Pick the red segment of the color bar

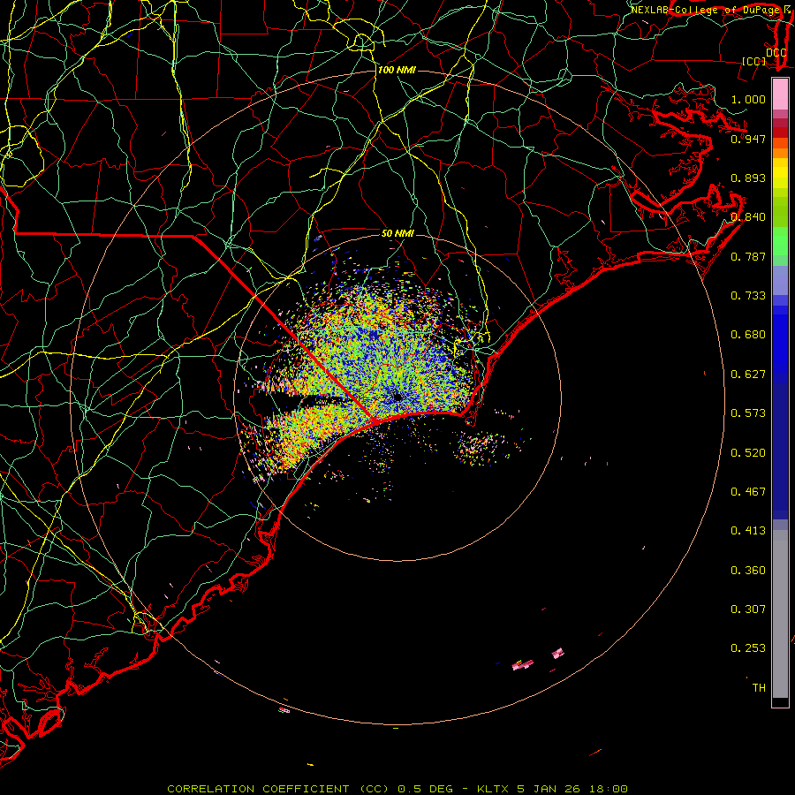click(780, 132)
